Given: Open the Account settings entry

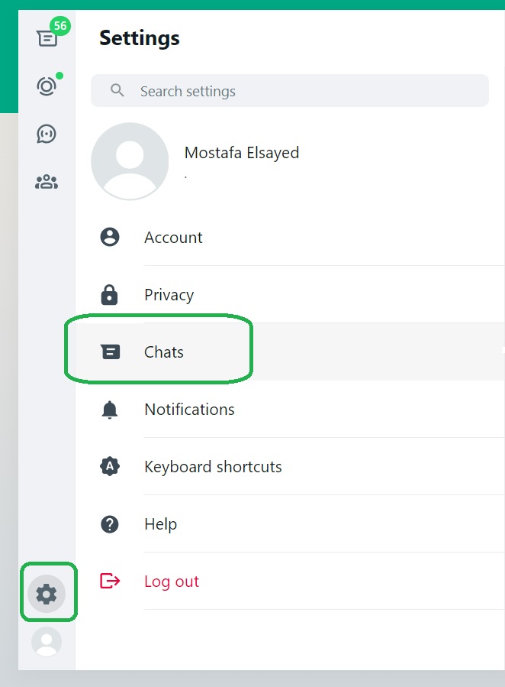Looking at the screenshot, I should [x=173, y=238].
